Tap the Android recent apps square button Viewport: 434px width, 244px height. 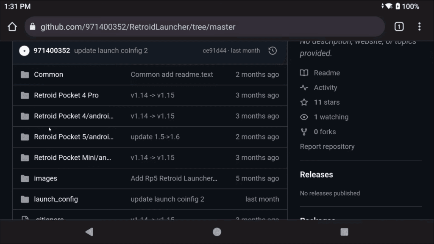click(344, 232)
